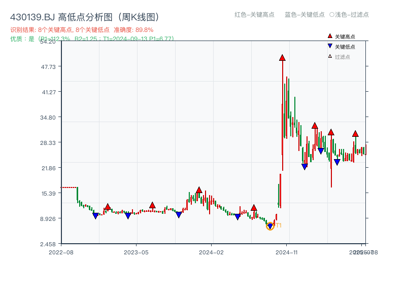Viewport: 406px width, 304px height.
Task: Click the green 优质：是 parameters text
Action: 90,39
